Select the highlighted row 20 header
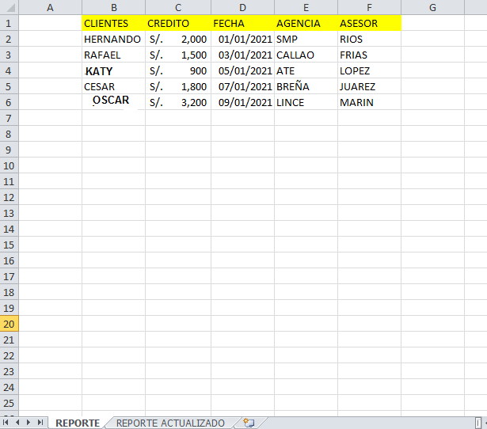The image size is (487, 429). (x=9, y=324)
